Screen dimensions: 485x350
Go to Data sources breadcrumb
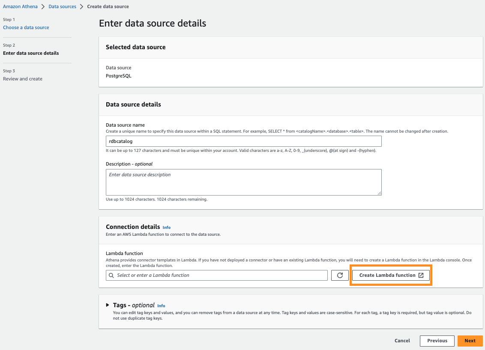tap(62, 6)
